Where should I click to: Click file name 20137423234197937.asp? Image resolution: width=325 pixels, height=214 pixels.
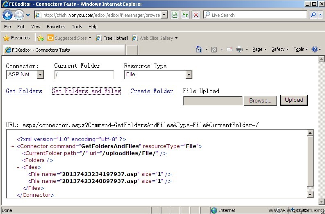pos(100,174)
